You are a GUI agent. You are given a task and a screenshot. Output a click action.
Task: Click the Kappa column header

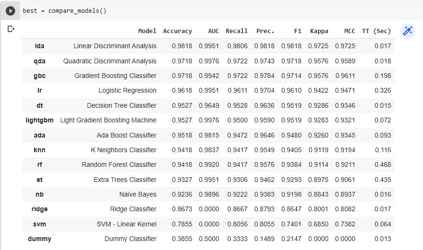coord(319,31)
